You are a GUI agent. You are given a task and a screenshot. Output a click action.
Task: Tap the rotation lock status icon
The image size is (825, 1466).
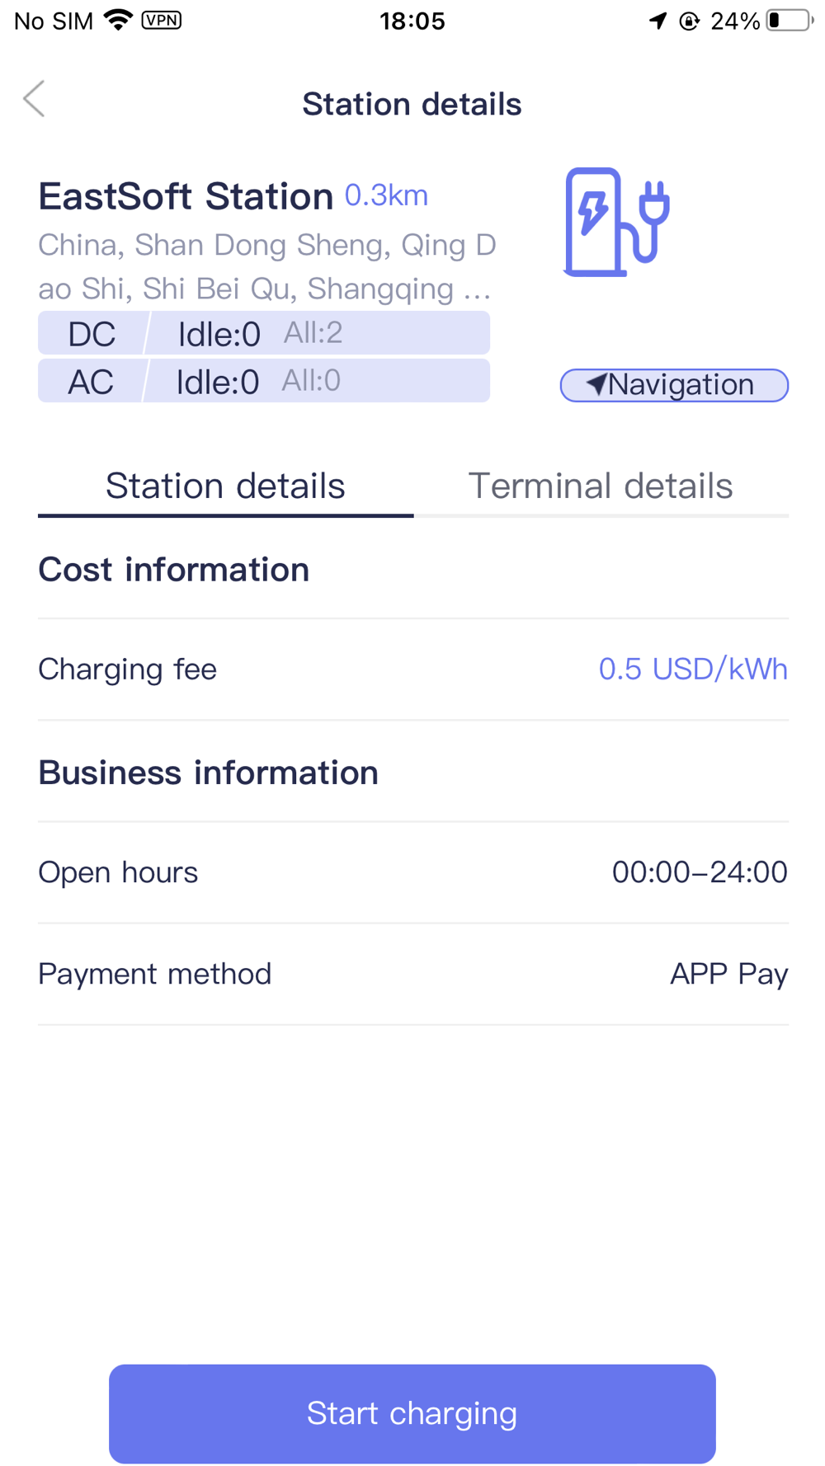(689, 21)
